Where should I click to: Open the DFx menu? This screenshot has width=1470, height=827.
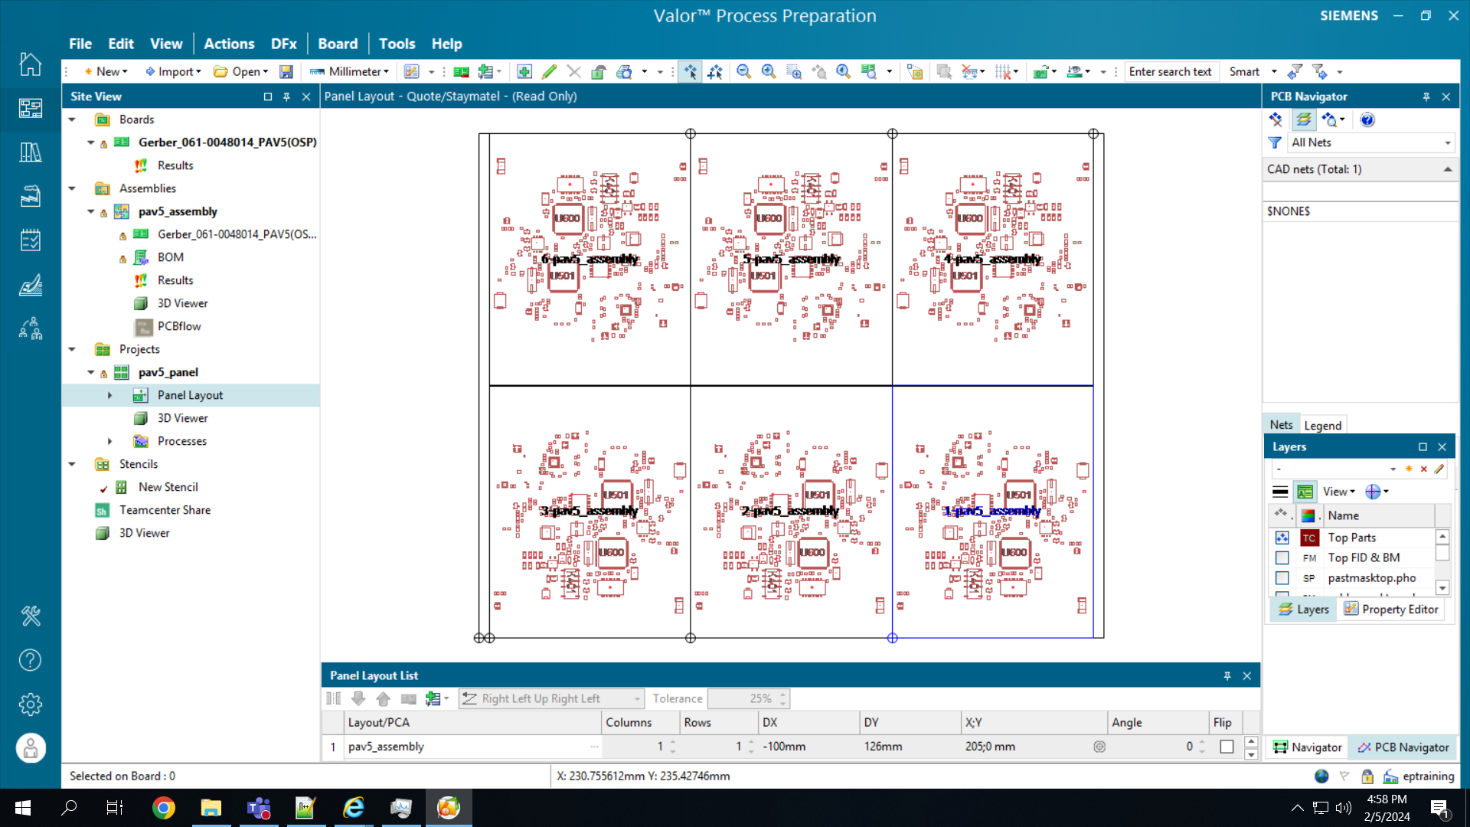pos(283,44)
